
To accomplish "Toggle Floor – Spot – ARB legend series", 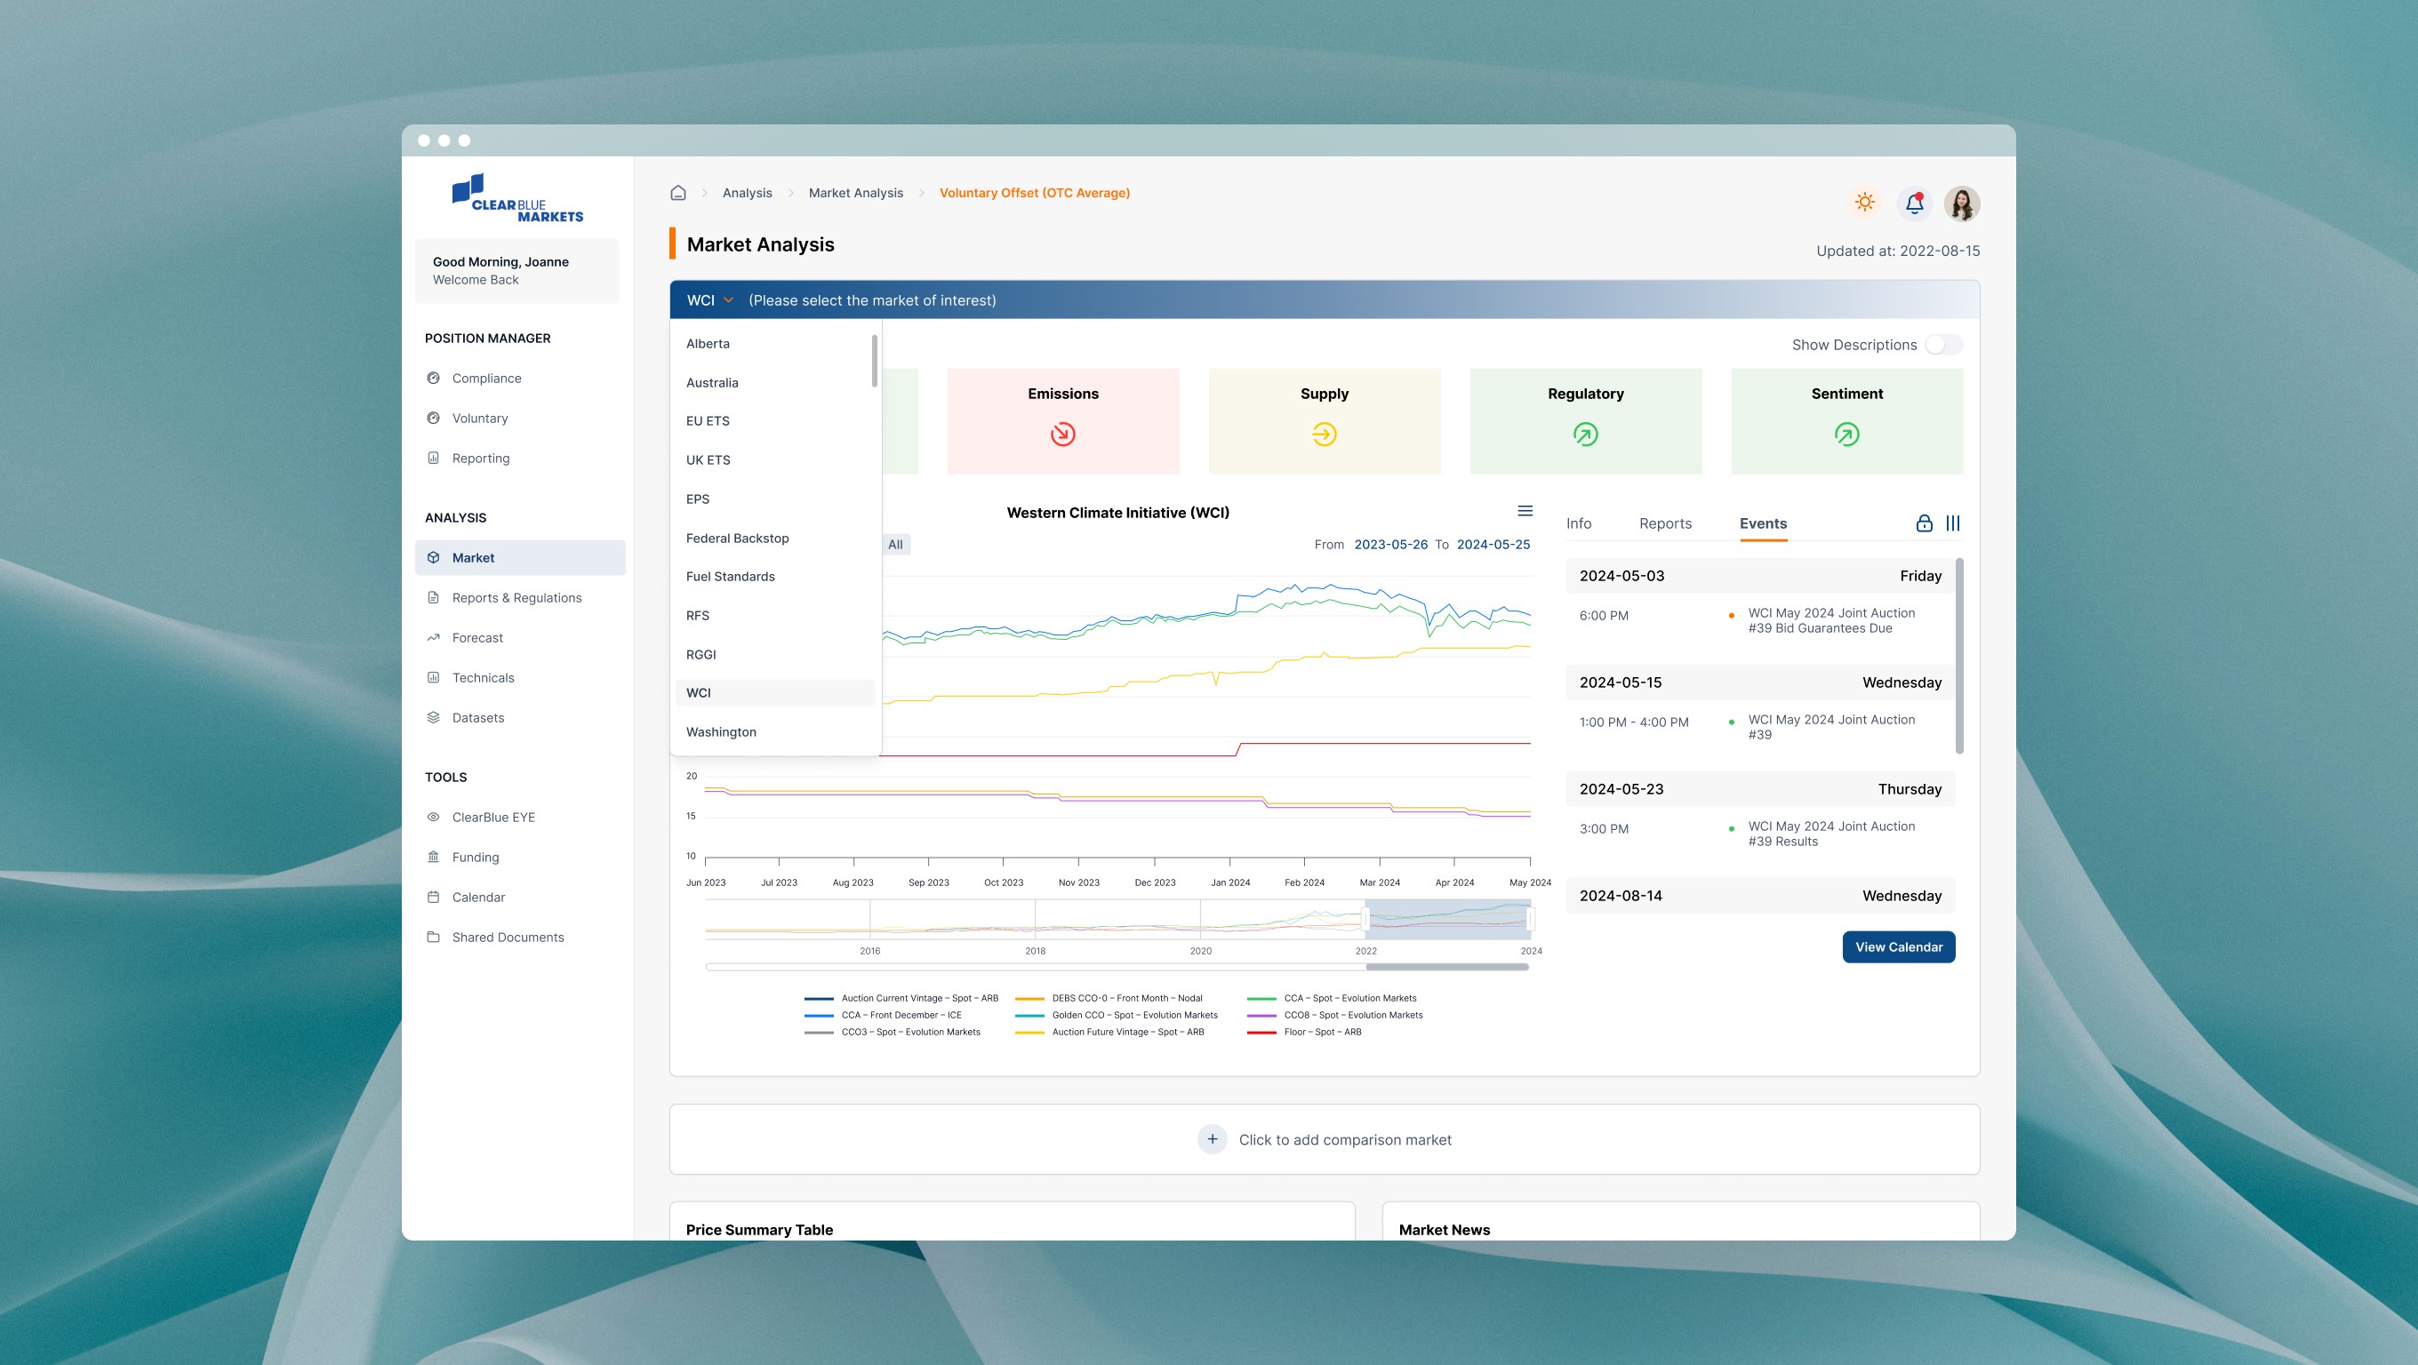I will tap(1322, 1032).
